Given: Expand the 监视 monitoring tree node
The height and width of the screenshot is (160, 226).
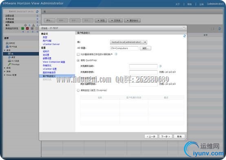Looking at the screenshot, I should click(x=5, y=68).
